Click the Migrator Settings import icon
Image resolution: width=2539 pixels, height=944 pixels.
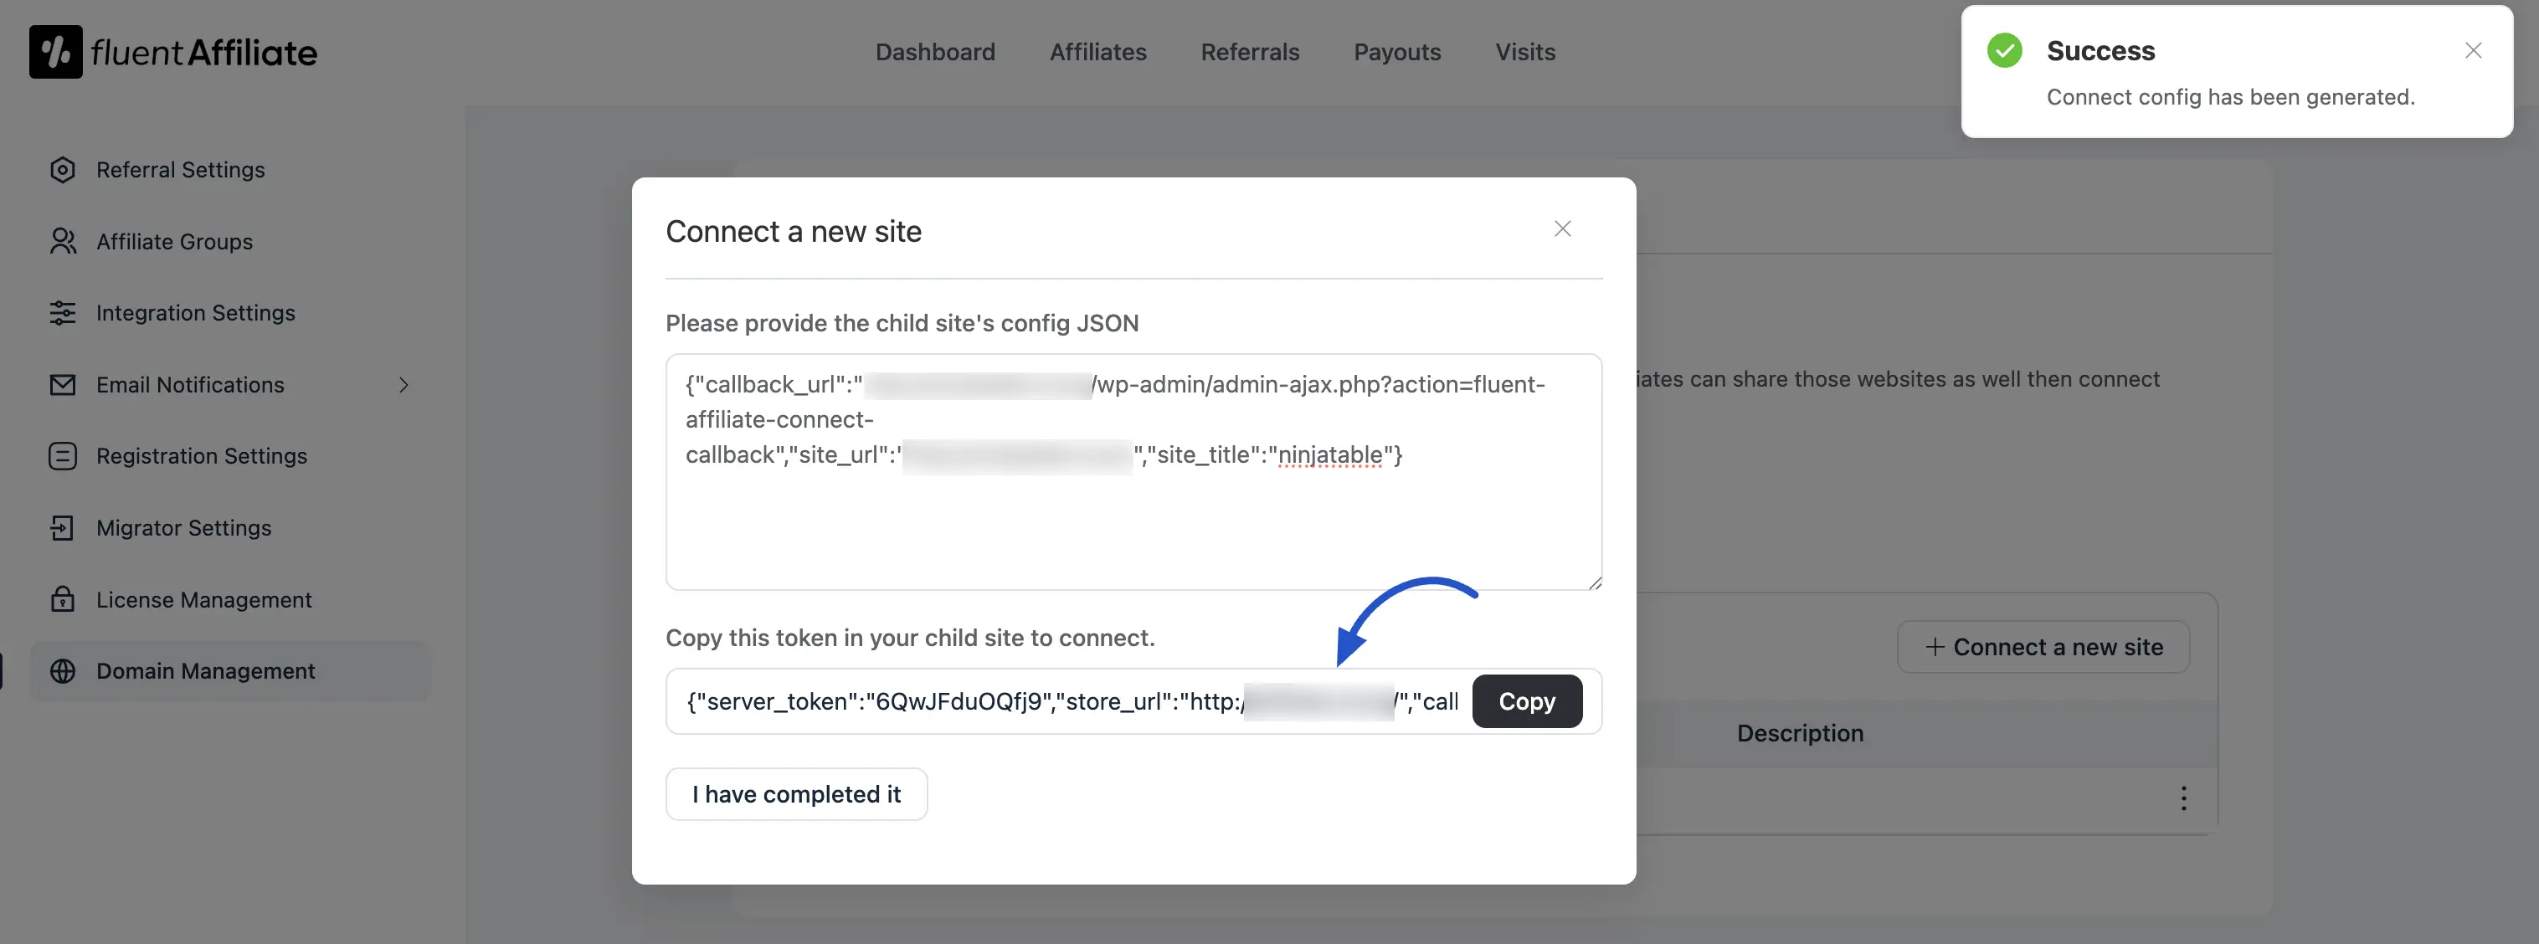coord(62,528)
